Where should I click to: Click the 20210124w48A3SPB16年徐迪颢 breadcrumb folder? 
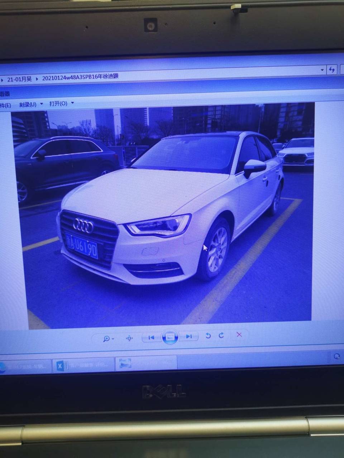tap(80, 77)
